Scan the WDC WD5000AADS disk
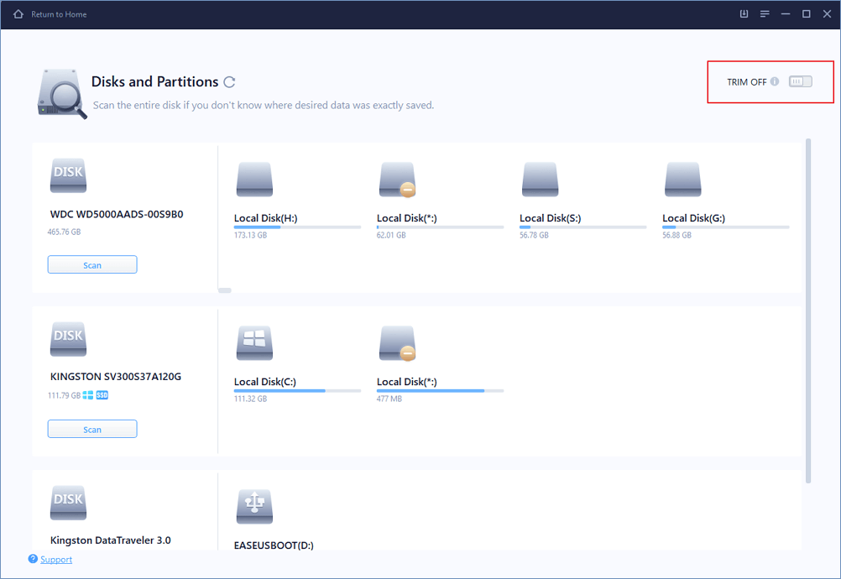 (92, 265)
